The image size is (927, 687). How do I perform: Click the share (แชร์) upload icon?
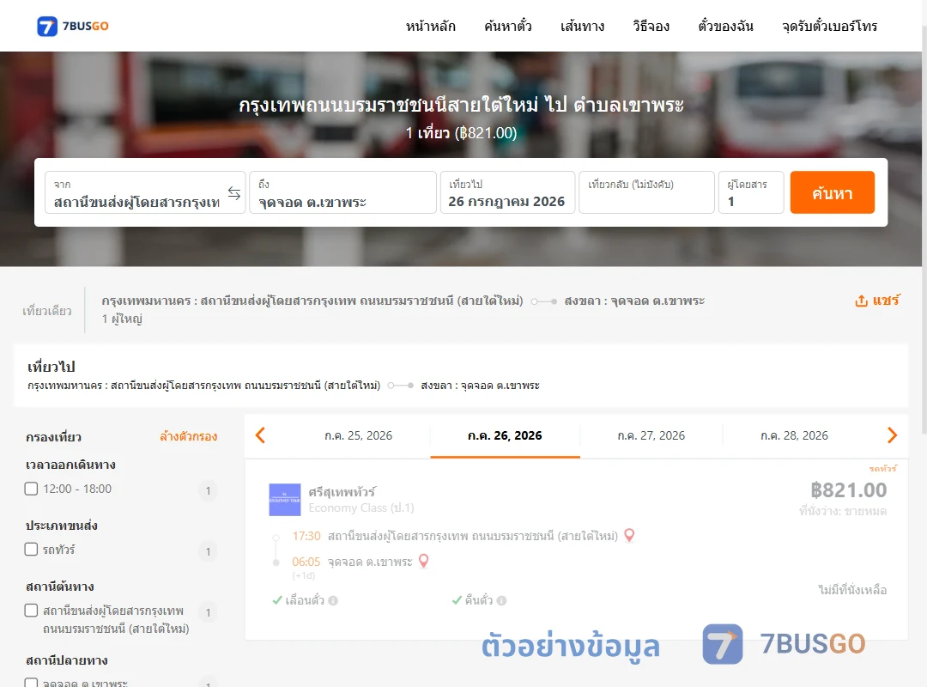click(x=862, y=301)
